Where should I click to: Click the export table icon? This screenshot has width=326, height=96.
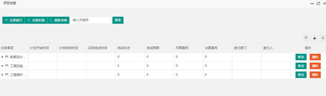(314, 38)
